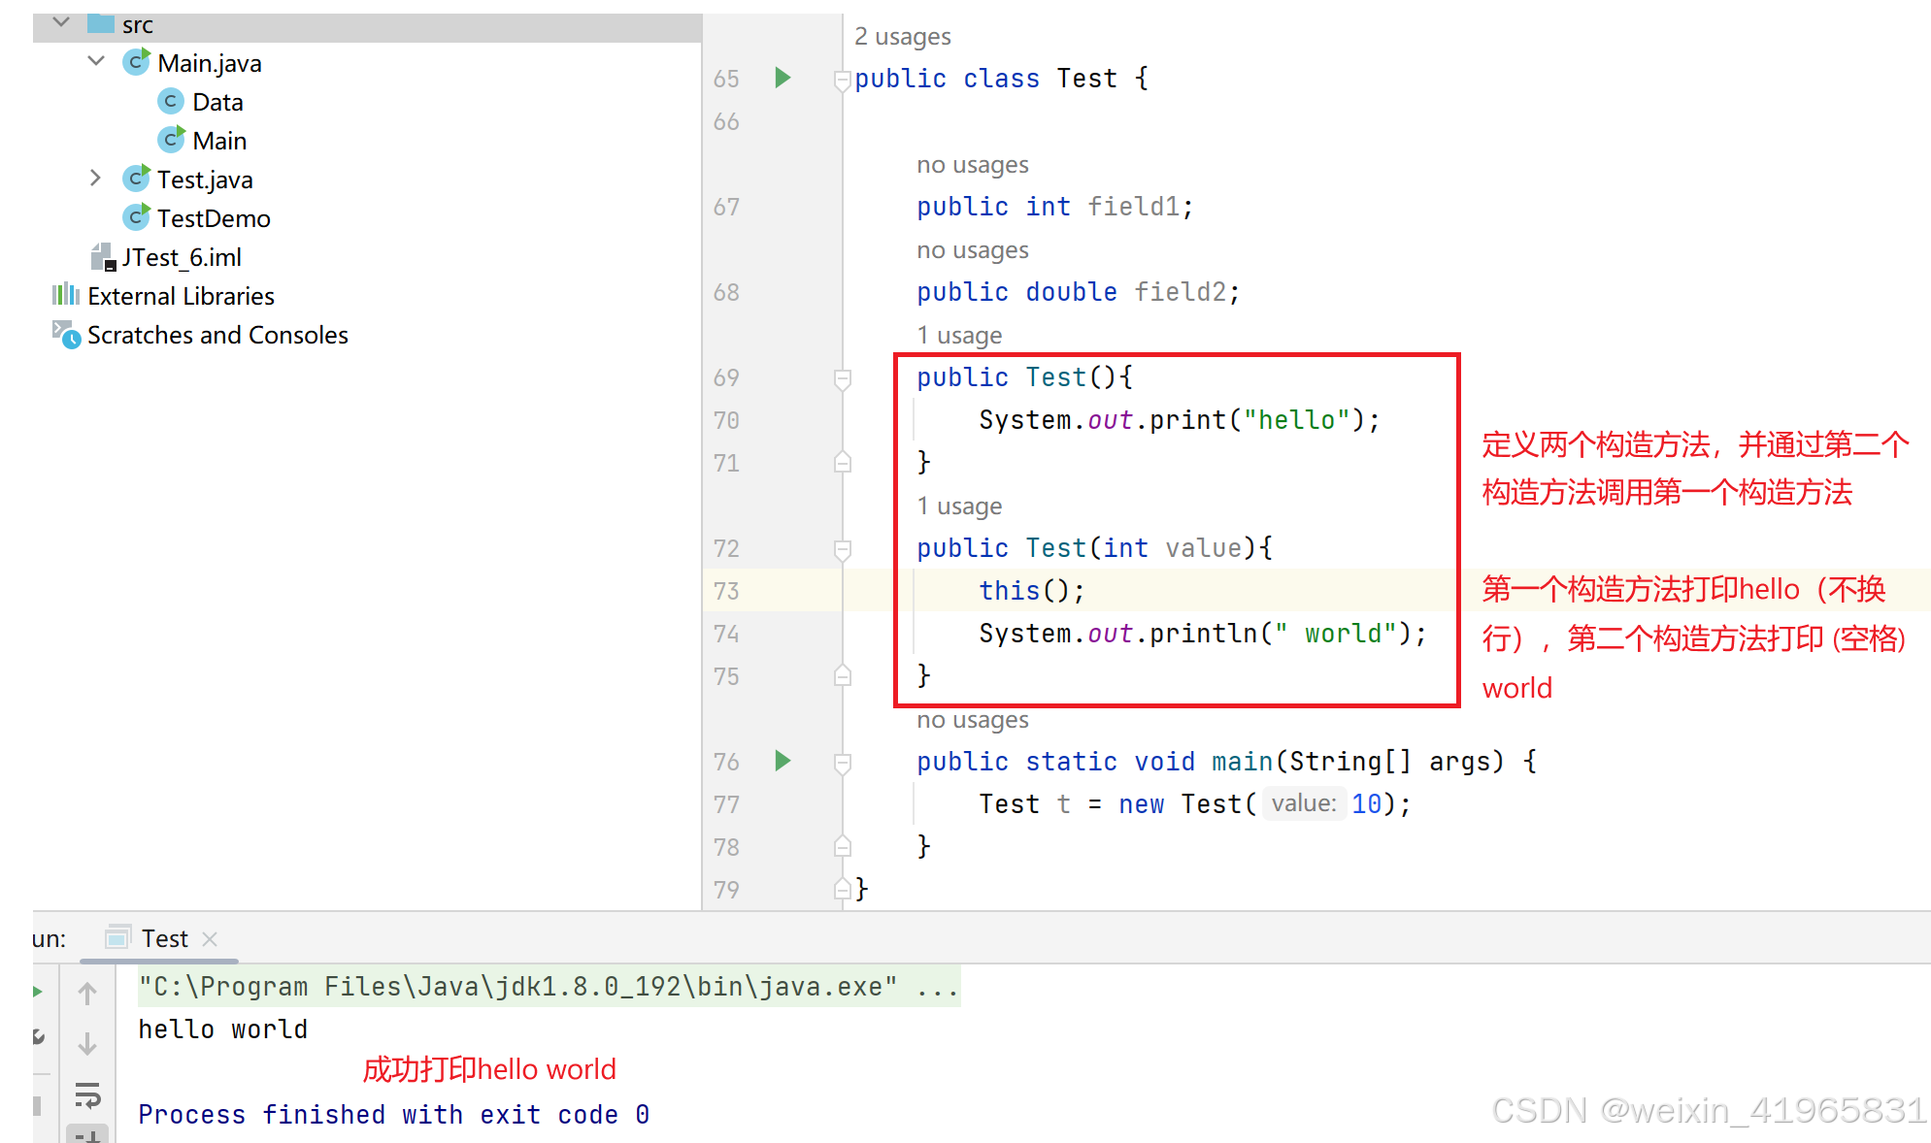Run class Test from gutter arrow
Viewport: 1931px width, 1143px height.
[x=782, y=78]
